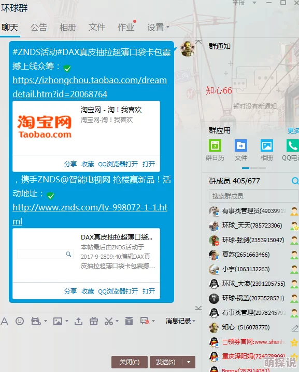Open the font style tool in input toolbar

click(4, 322)
